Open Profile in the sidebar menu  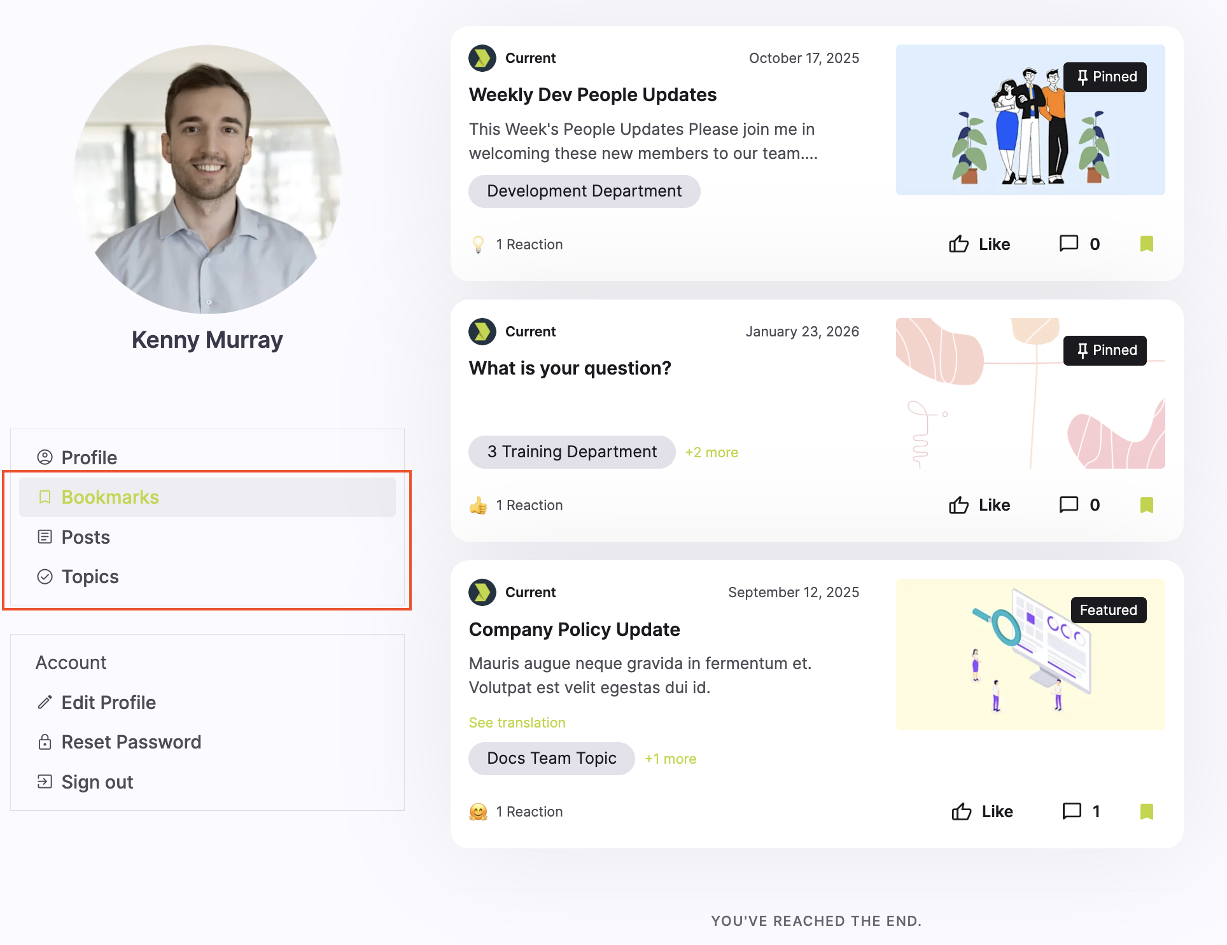(207, 458)
